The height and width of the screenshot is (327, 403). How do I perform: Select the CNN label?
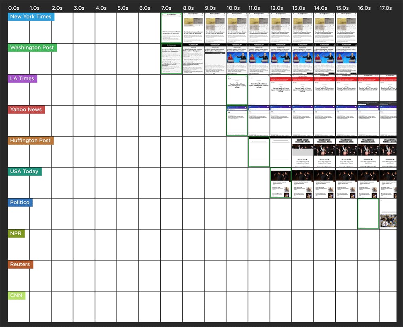point(16,295)
